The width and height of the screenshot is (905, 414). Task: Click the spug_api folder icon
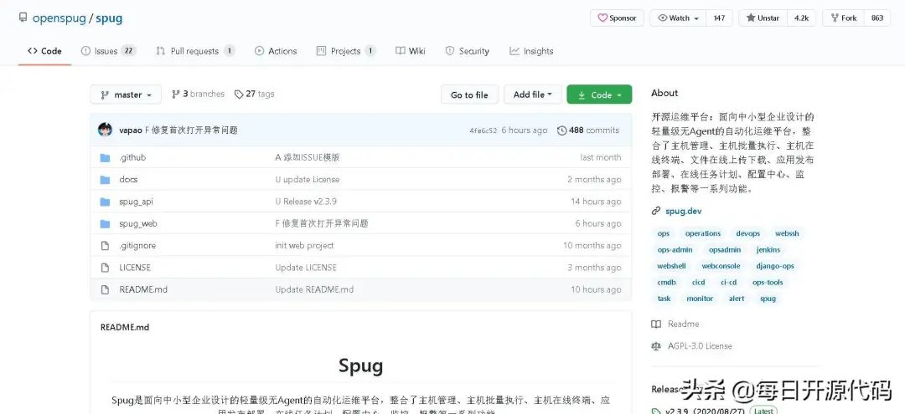pyautogui.click(x=105, y=202)
